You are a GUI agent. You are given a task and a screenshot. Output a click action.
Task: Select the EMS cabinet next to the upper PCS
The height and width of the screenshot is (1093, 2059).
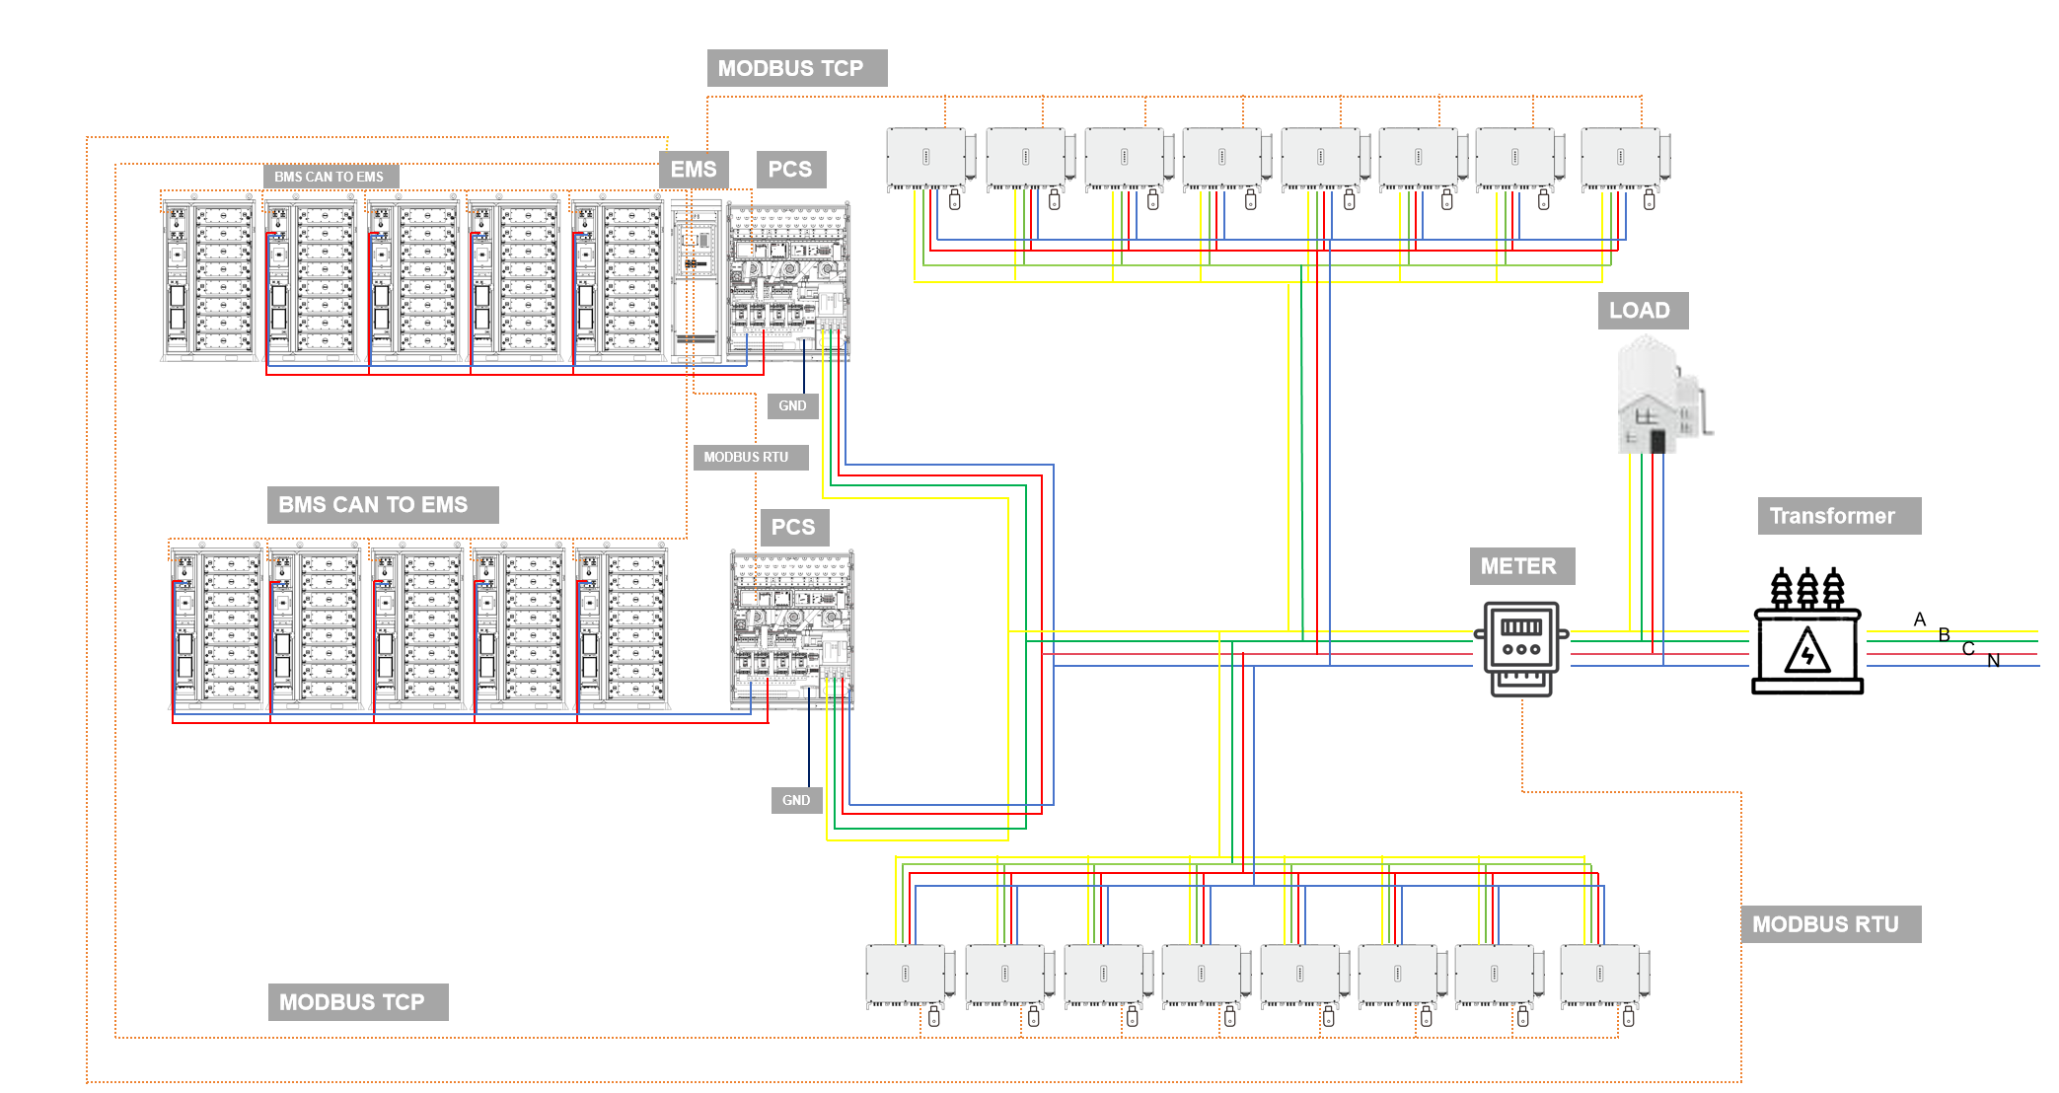(x=697, y=281)
